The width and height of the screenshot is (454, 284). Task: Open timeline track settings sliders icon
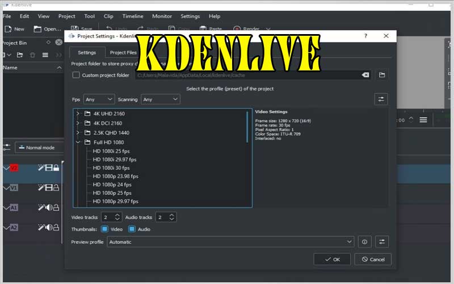click(x=7, y=147)
